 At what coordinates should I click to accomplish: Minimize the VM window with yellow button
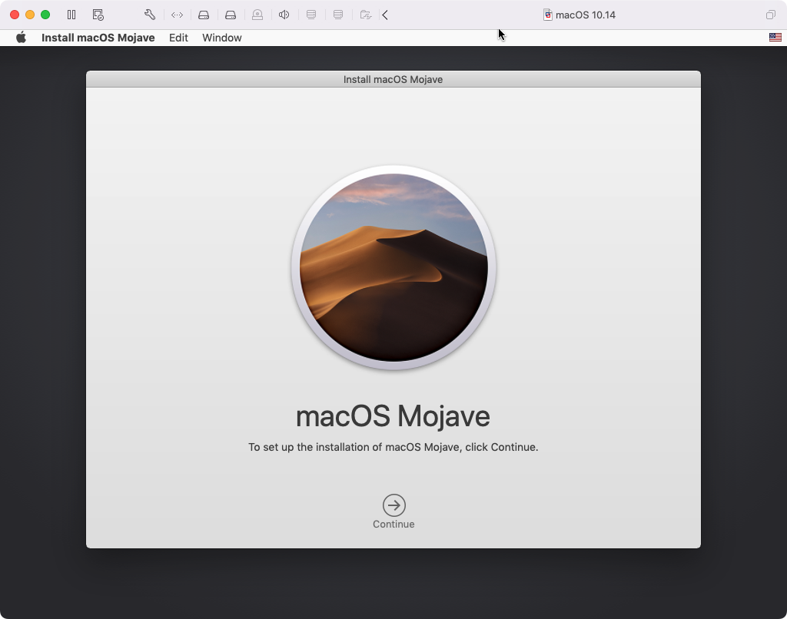(x=30, y=15)
